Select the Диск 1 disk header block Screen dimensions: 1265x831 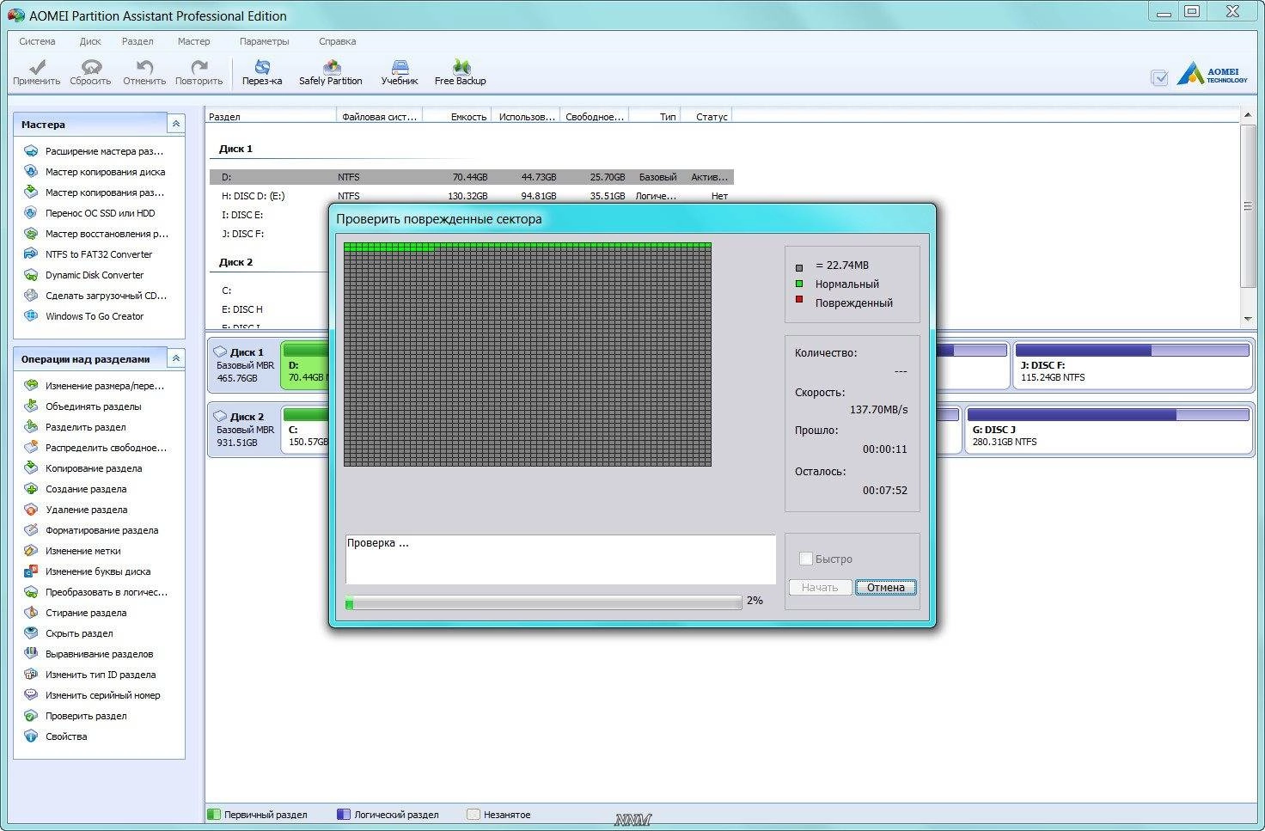click(245, 365)
